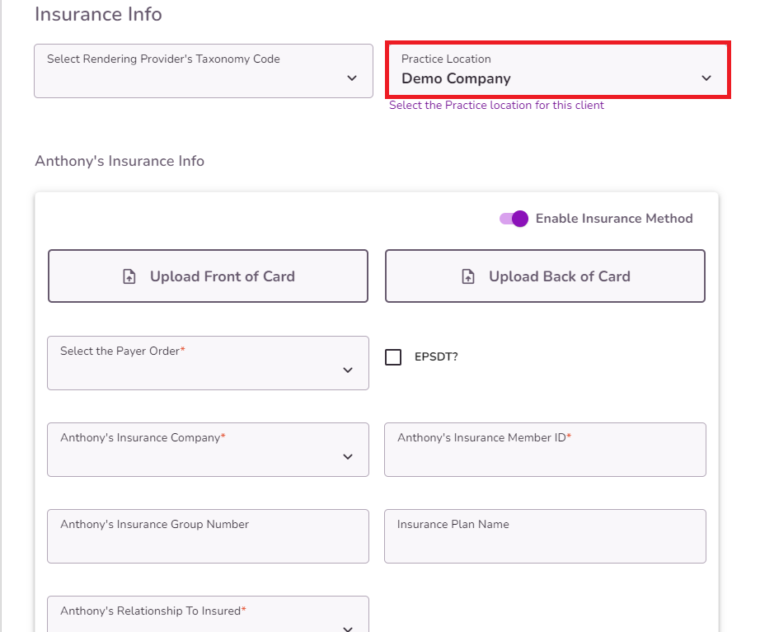
Task: Focus Anthony's Insurance Member ID field
Action: [545, 450]
